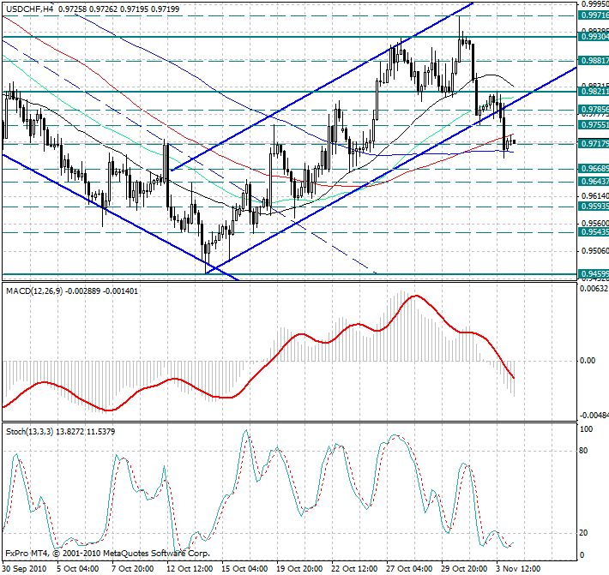Click the Stochastic 100 scale value
The height and width of the screenshot is (575, 609).
coord(586,428)
